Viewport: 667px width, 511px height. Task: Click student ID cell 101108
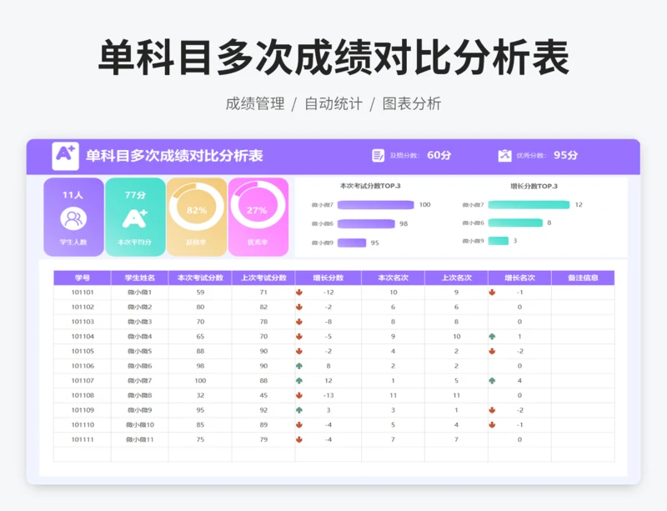click(x=82, y=395)
